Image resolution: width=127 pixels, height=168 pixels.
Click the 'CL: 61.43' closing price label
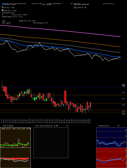47,5
